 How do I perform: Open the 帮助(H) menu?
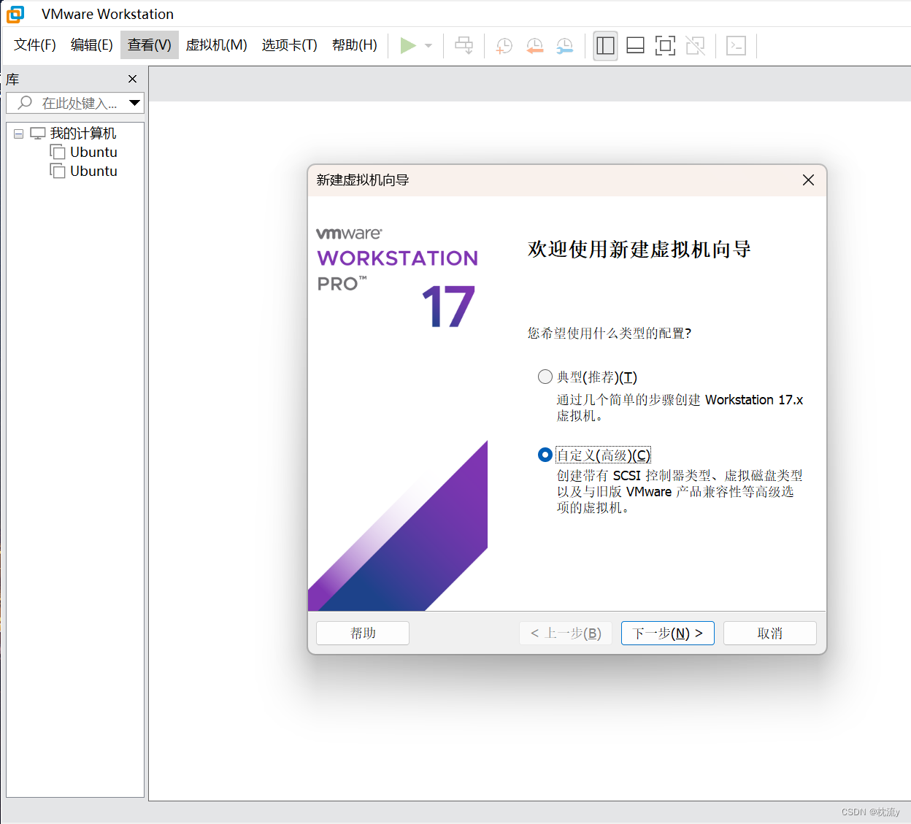[355, 45]
